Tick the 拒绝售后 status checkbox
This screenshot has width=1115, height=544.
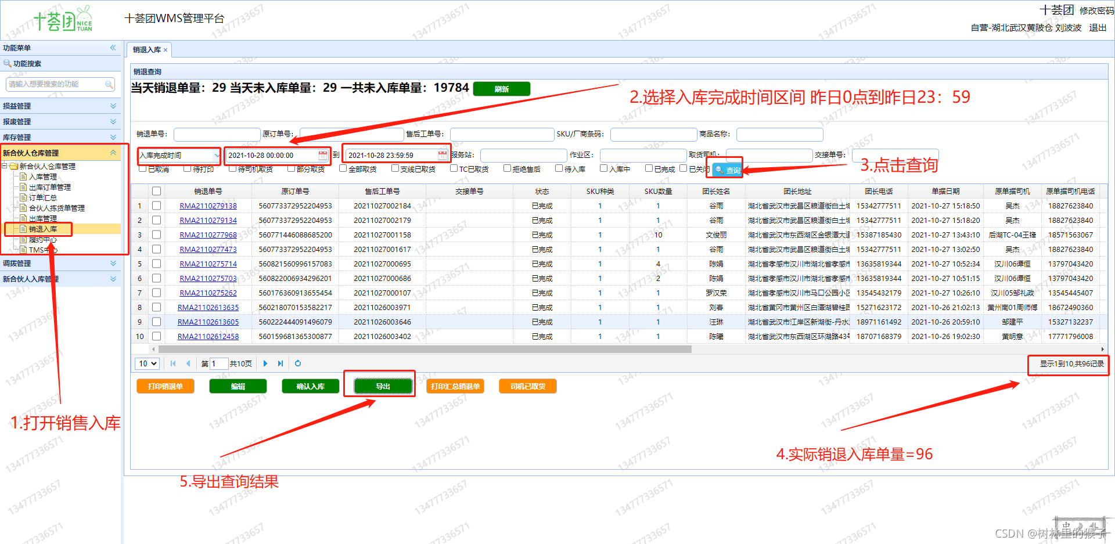(507, 168)
